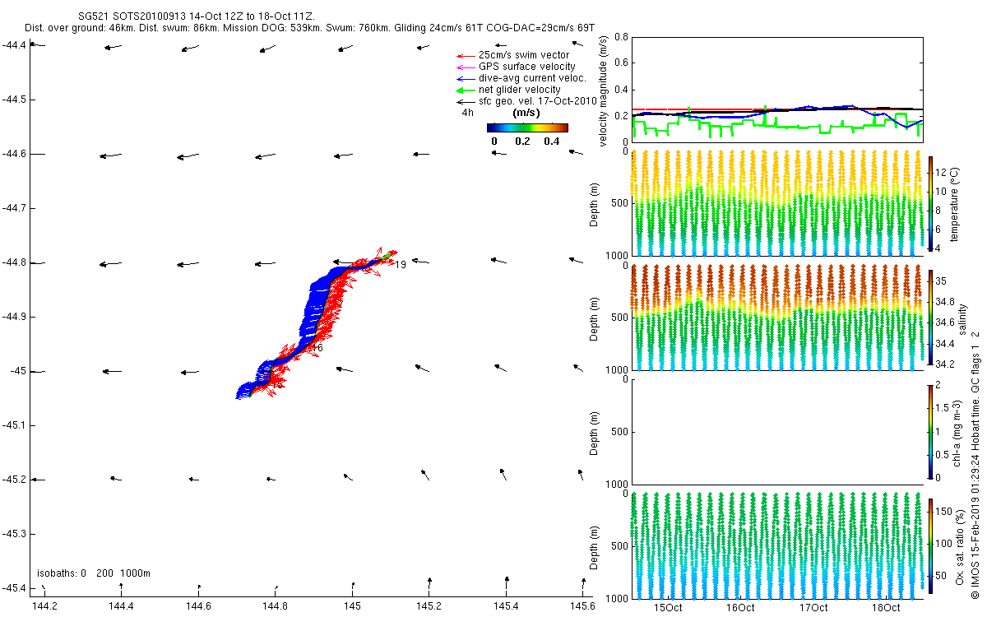
Task: Click the '150' tick on the oxygen colorbar
Action: (944, 512)
